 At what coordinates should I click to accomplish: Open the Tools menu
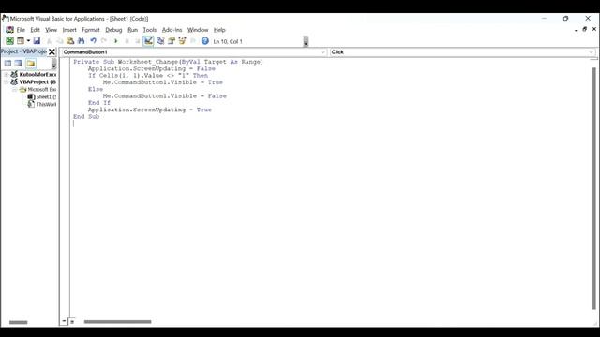(150, 30)
